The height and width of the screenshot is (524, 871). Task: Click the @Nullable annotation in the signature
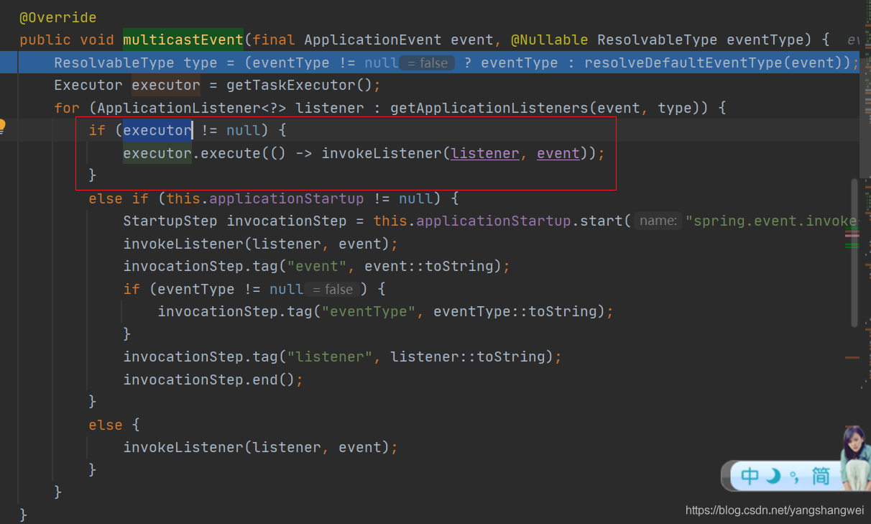coord(549,40)
